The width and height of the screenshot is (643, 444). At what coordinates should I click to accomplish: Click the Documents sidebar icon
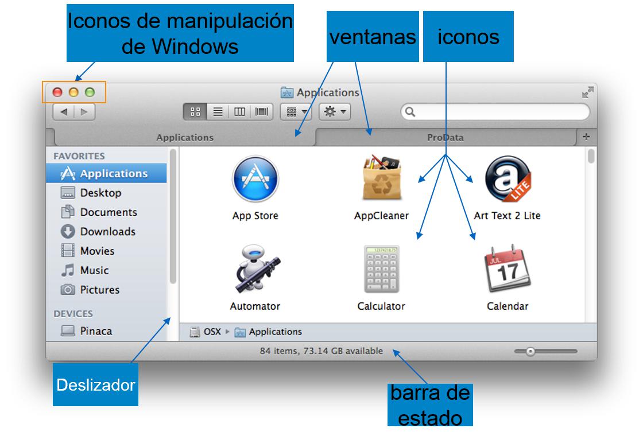pyautogui.click(x=68, y=212)
